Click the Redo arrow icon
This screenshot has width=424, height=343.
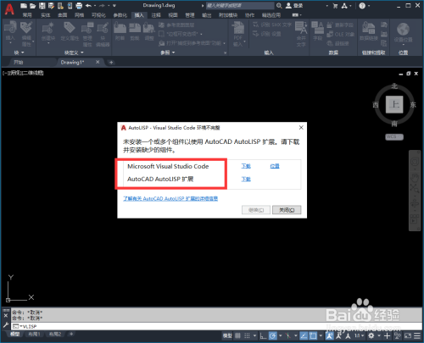tap(102, 6)
